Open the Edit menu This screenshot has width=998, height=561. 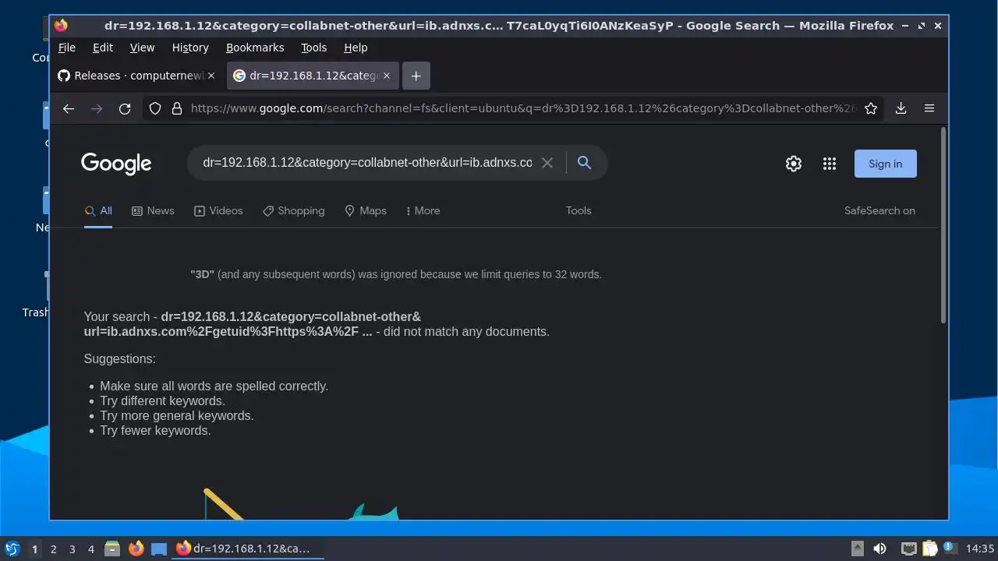click(x=103, y=48)
